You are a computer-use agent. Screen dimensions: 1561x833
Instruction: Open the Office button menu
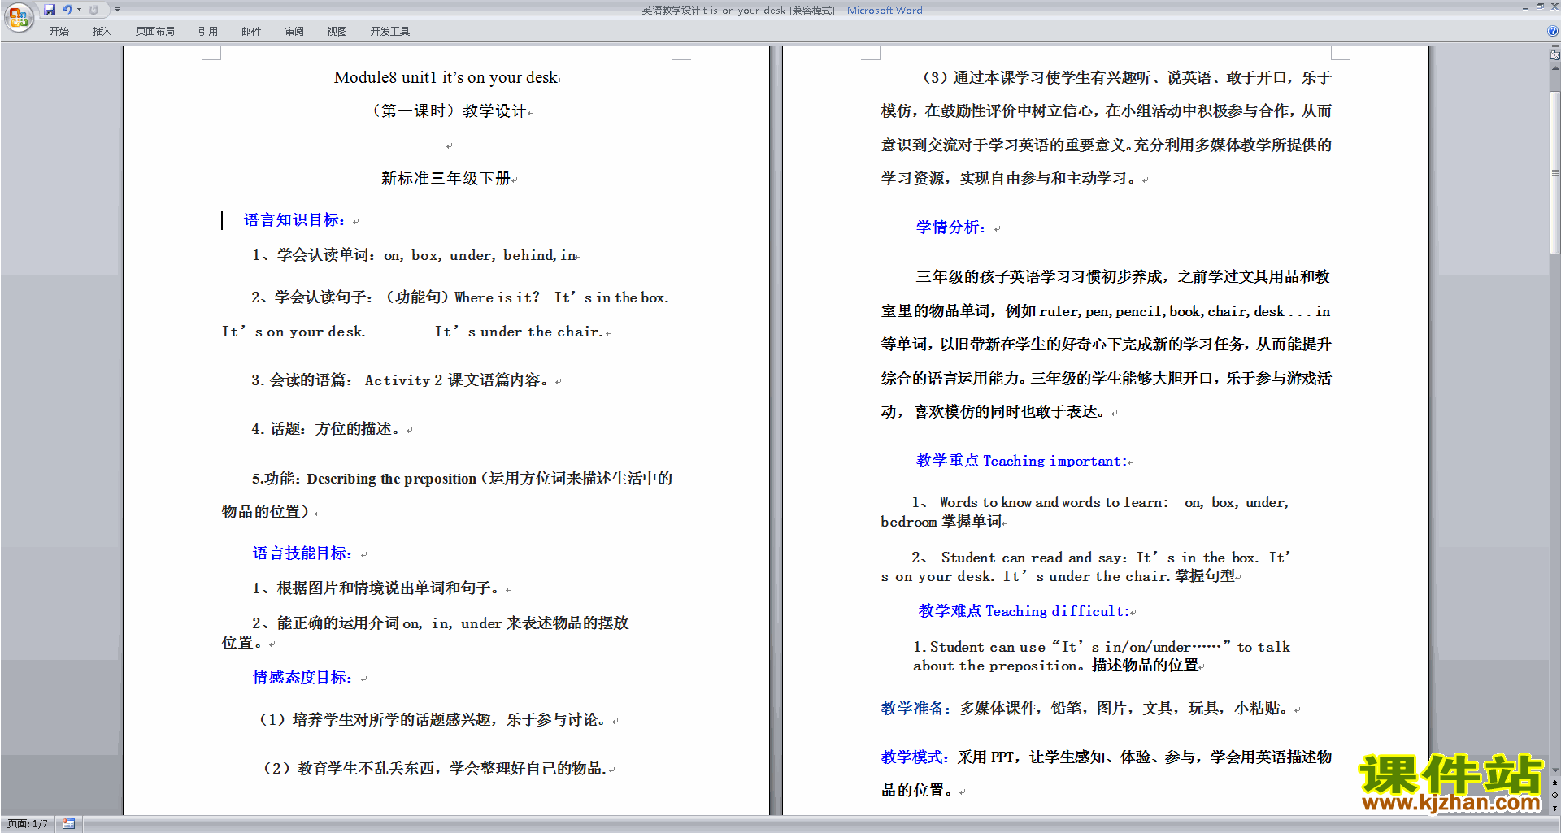(x=18, y=16)
